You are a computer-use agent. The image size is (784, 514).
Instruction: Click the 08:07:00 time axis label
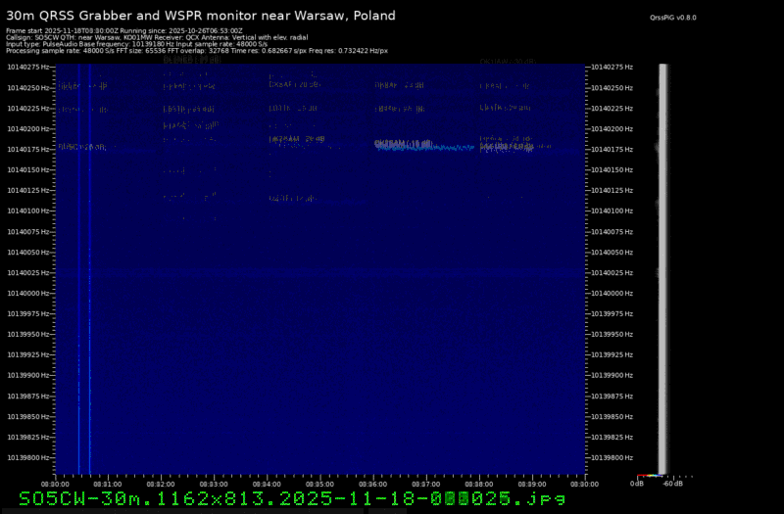click(x=426, y=484)
